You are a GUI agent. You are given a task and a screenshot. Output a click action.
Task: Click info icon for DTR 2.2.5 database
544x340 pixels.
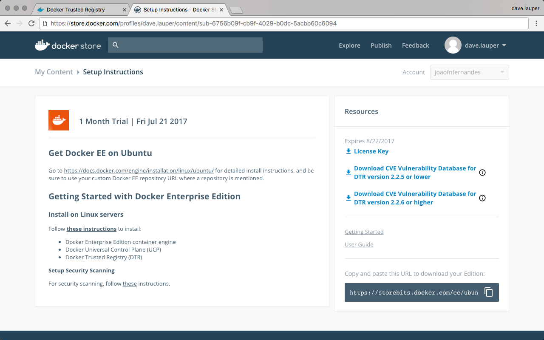pos(482,173)
